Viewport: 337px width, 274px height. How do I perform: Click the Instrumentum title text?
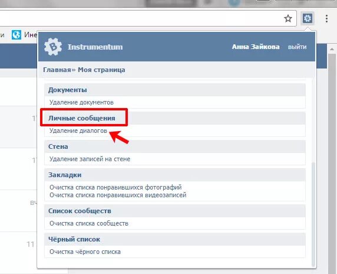(95, 47)
